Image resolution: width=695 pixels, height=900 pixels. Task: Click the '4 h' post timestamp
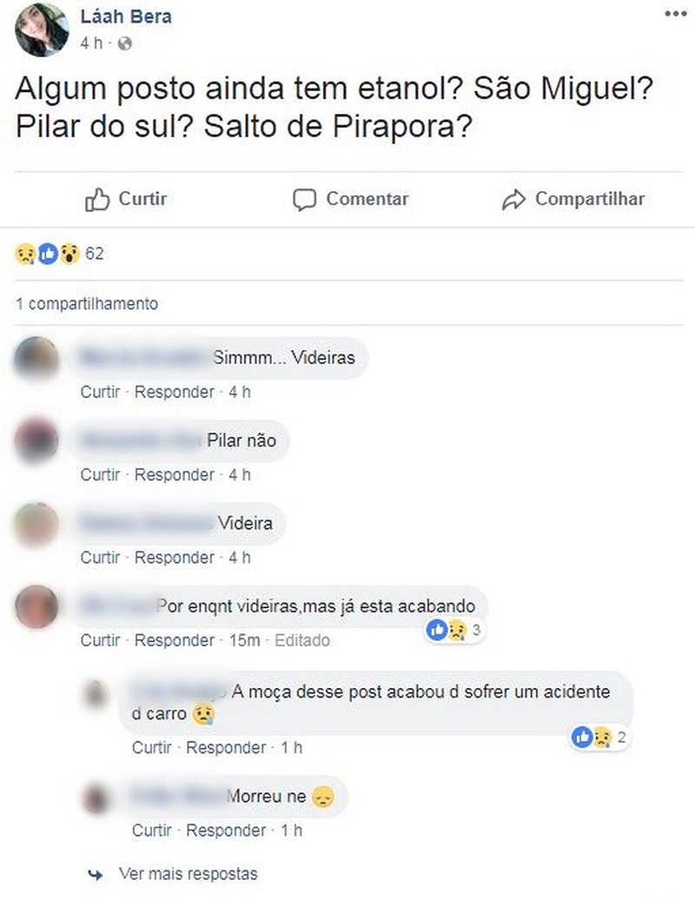[x=91, y=43]
